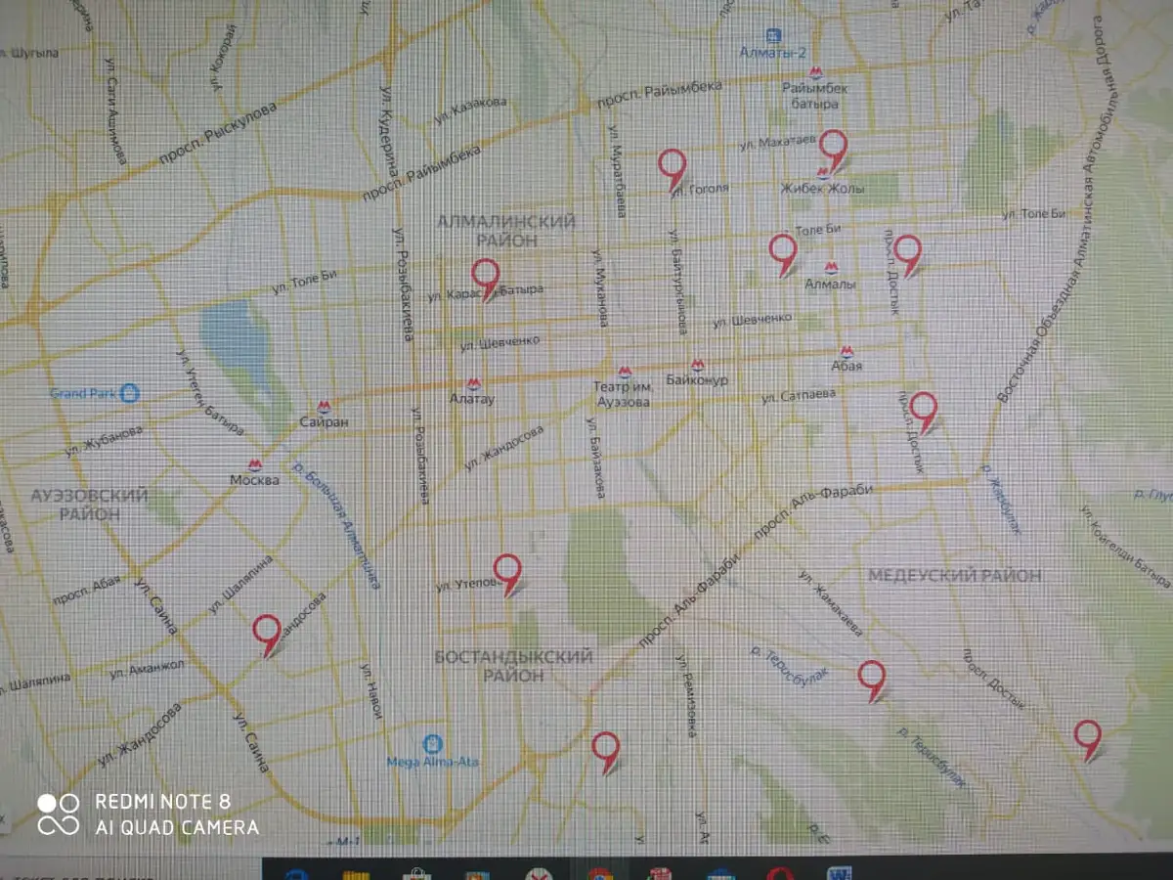Click the red pin left of Алмалы metro
Screen dimensions: 1173x880
tap(782, 250)
